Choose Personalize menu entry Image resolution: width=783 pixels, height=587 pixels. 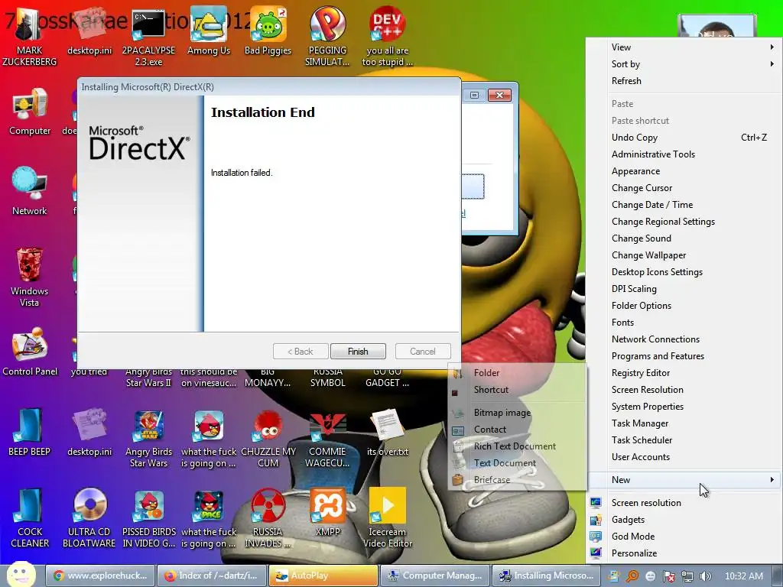684,553
